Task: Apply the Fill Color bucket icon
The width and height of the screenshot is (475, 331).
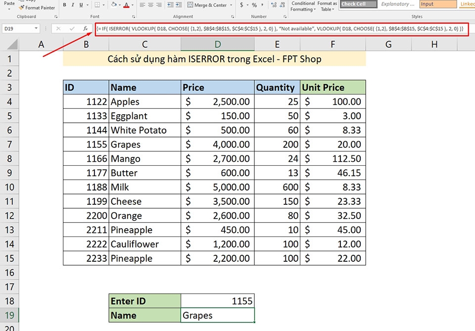Action: [113, 4]
